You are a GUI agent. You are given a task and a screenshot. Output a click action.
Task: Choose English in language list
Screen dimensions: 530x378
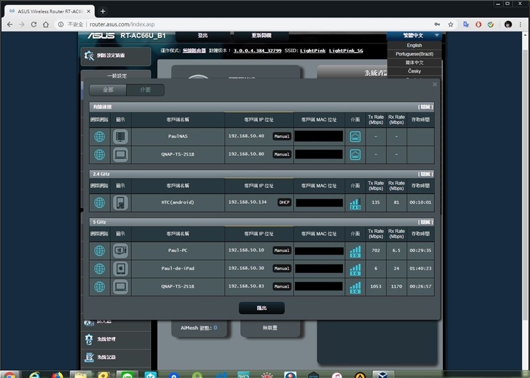tap(414, 46)
